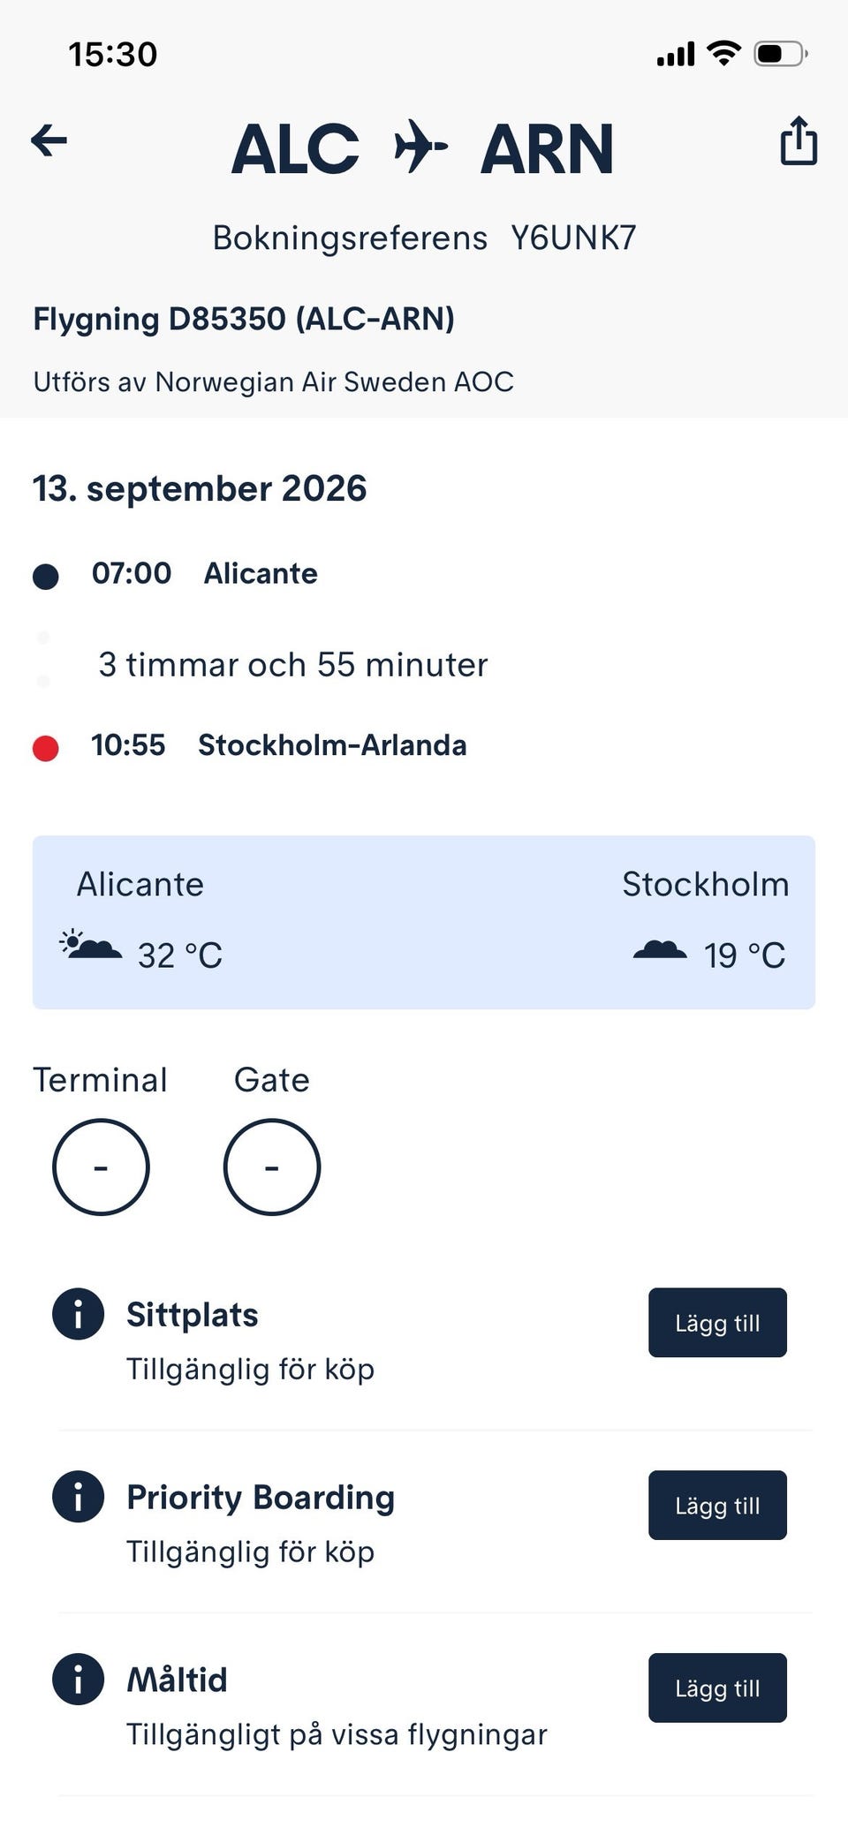The image size is (848, 1835).
Task: Open info icon next to Måltid
Action: pyautogui.click(x=79, y=1679)
